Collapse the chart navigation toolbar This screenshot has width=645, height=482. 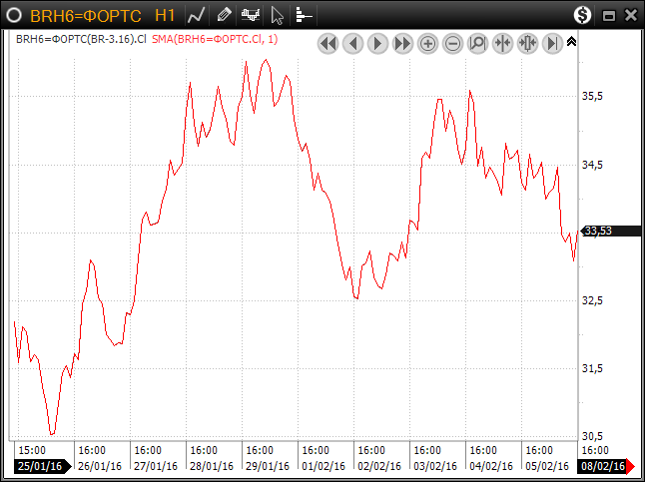tap(571, 42)
